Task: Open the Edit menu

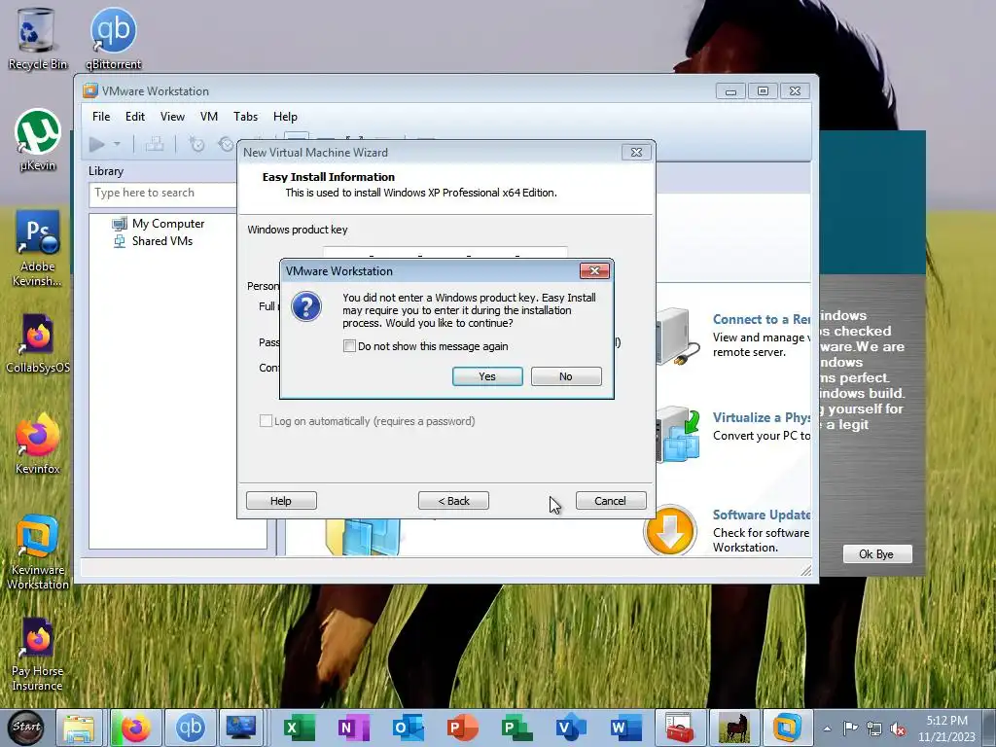Action: [134, 117]
